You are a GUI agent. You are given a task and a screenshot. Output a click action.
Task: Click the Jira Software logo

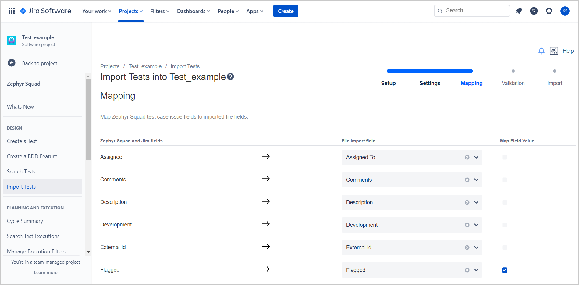45,11
